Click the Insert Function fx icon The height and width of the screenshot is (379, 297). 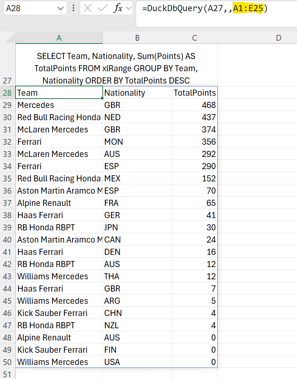[118, 8]
